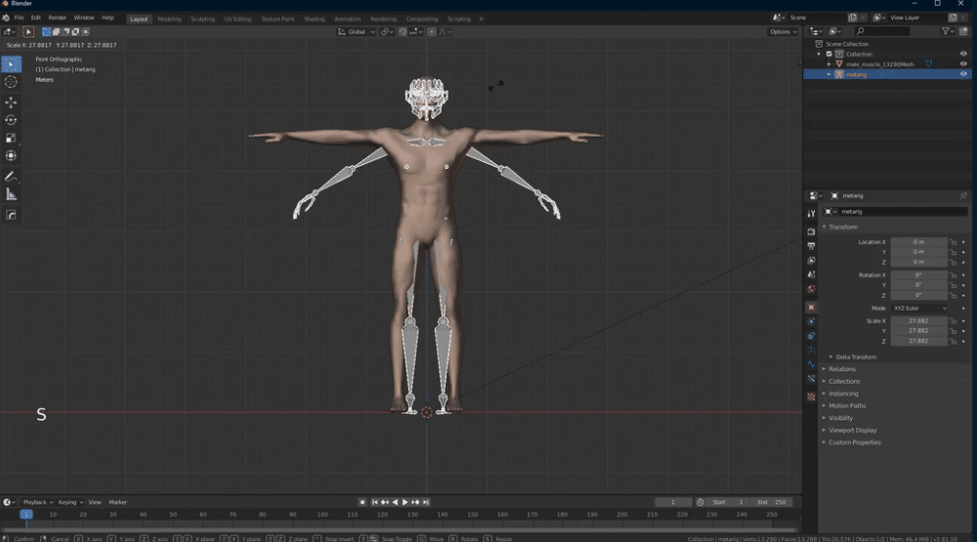Expand the Delta Transform section
This screenshot has height=542, width=977.
[855, 356]
